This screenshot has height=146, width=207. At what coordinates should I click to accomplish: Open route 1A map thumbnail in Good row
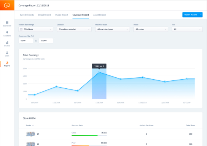pyautogui.click(x=30, y=134)
